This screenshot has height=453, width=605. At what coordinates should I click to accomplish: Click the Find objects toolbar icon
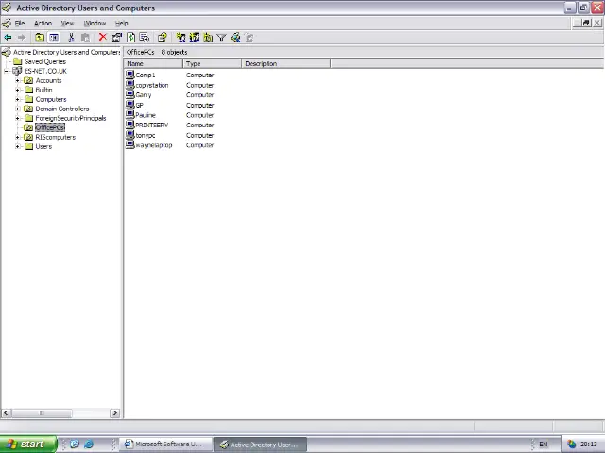coord(235,38)
